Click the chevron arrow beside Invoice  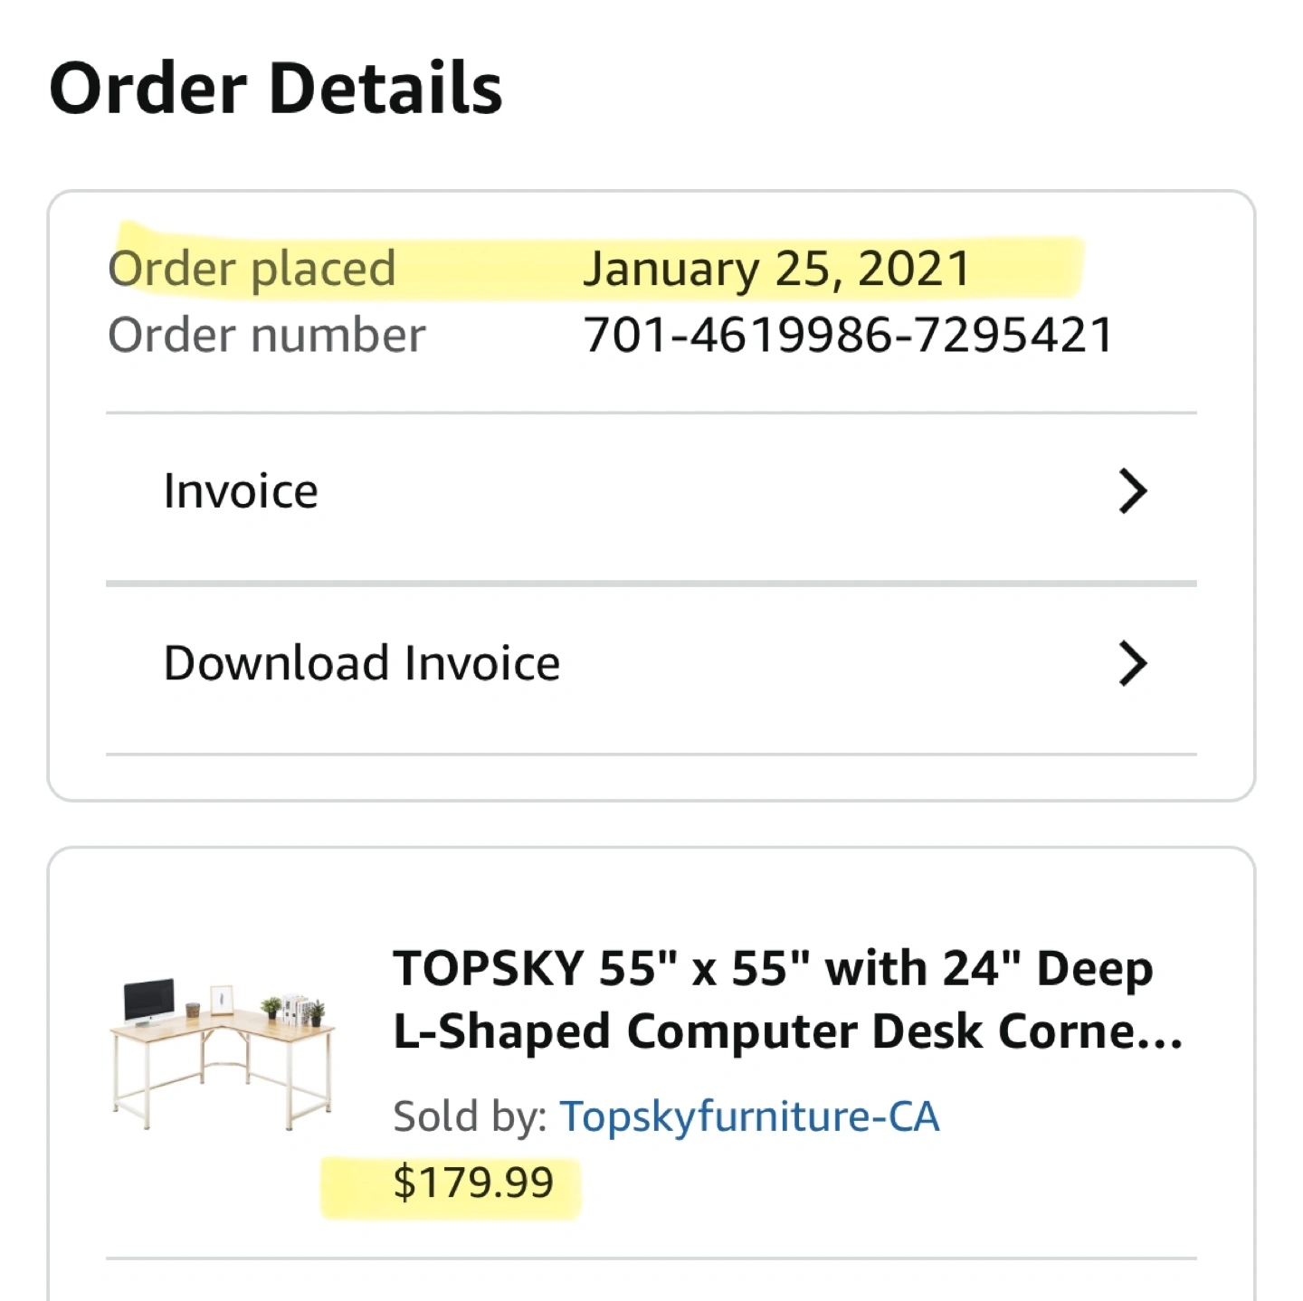coord(1132,491)
